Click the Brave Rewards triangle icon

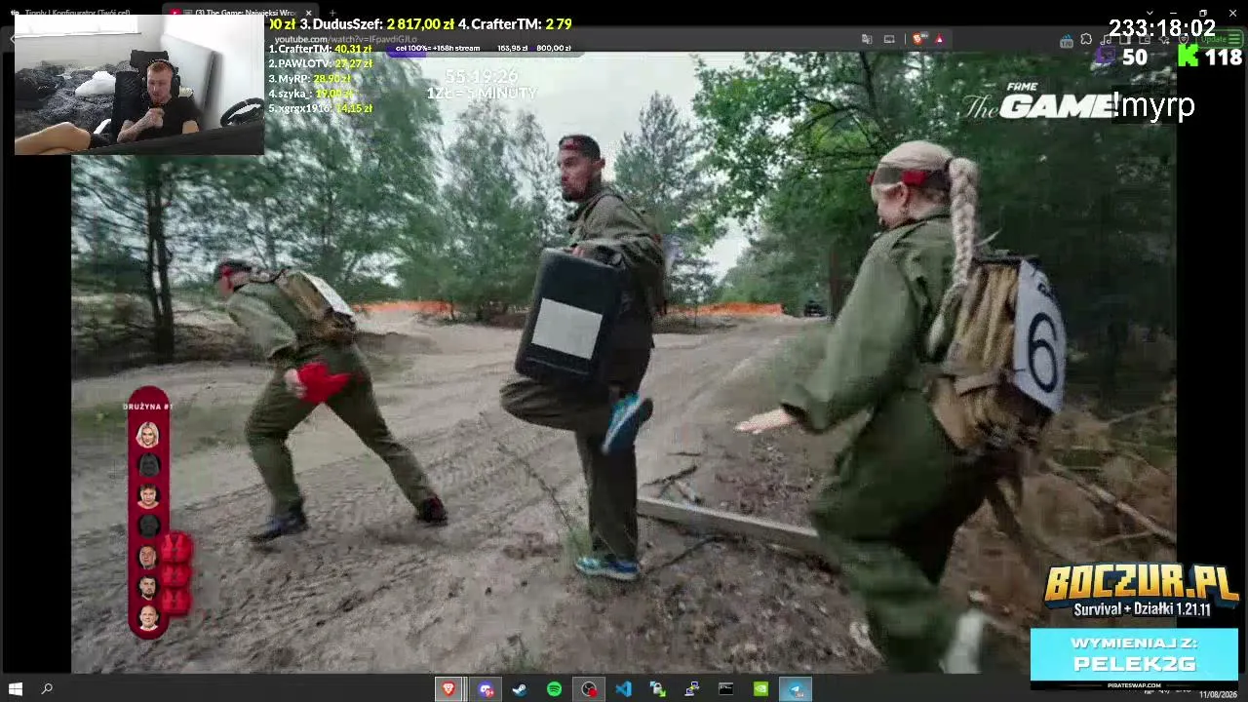tap(939, 39)
